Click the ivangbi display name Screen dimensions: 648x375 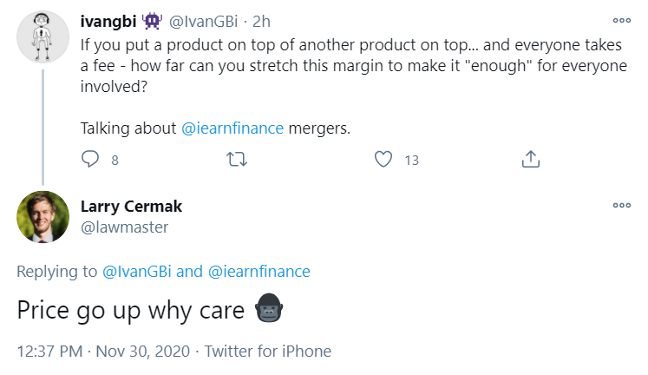coord(106,19)
